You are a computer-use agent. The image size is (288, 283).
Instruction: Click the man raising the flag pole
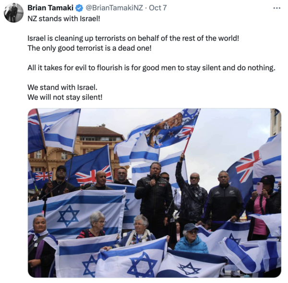pyautogui.click(x=191, y=193)
